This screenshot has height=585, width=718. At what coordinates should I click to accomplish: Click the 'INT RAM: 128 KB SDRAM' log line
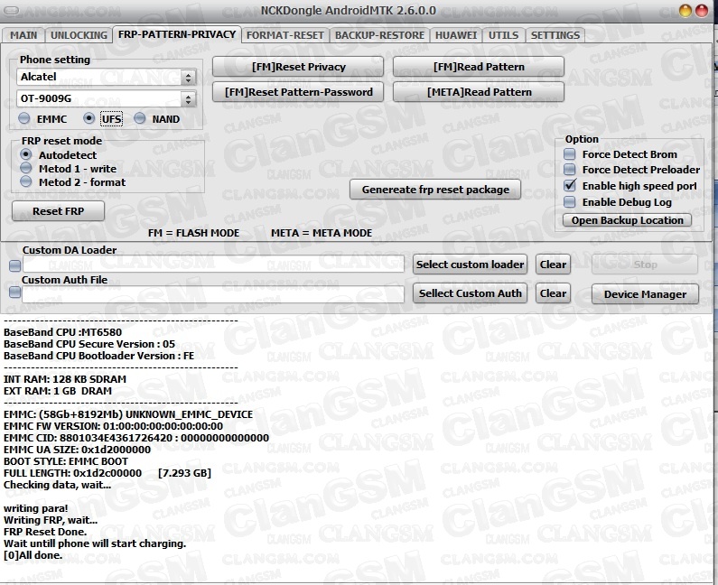click(x=65, y=379)
